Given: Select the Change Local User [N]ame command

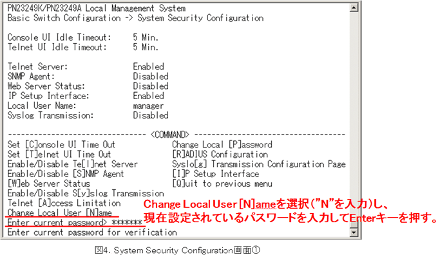Looking at the screenshot, I should 60,212.
